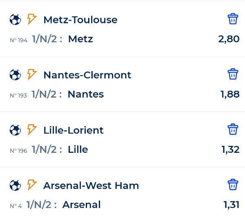Tap the soccer ball icon for Nantes-Clermont
Viewport: 245px width, 219px height.
15,74
